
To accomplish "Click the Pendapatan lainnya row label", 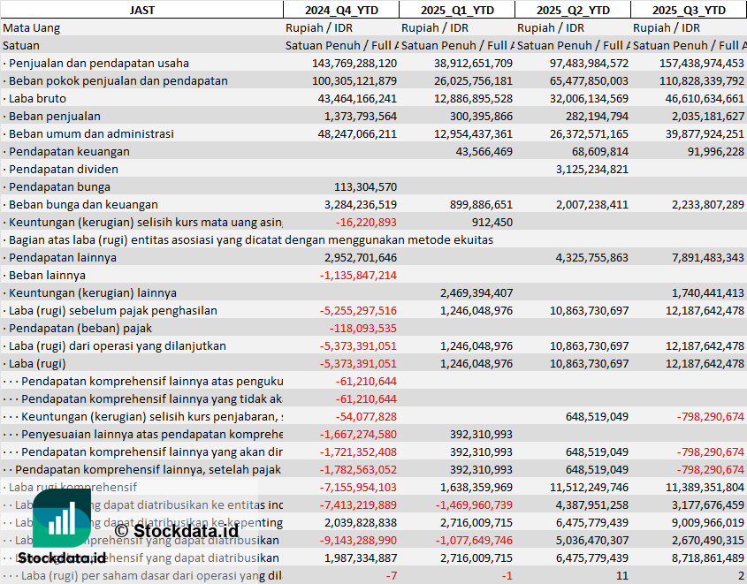I will click(x=63, y=257).
